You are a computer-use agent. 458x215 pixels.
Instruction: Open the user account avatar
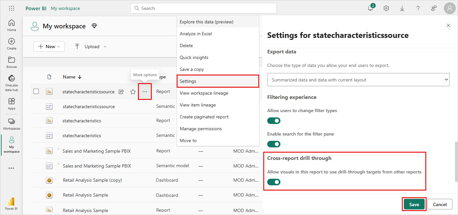pos(450,8)
